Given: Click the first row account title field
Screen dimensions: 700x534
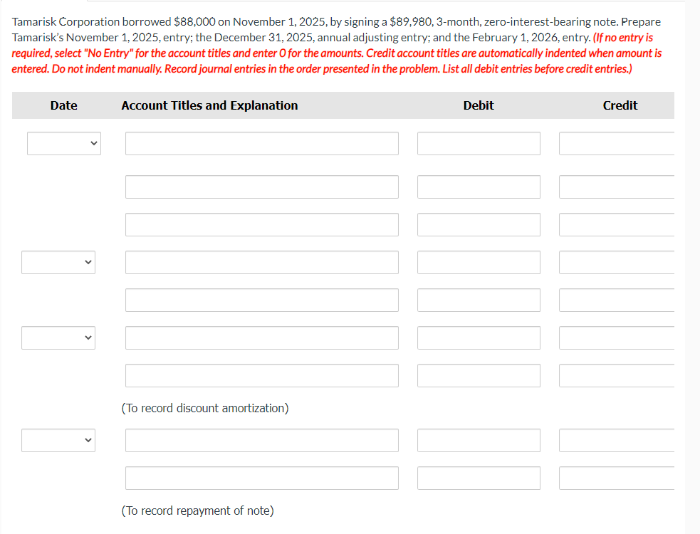Looking at the screenshot, I should 262,143.
